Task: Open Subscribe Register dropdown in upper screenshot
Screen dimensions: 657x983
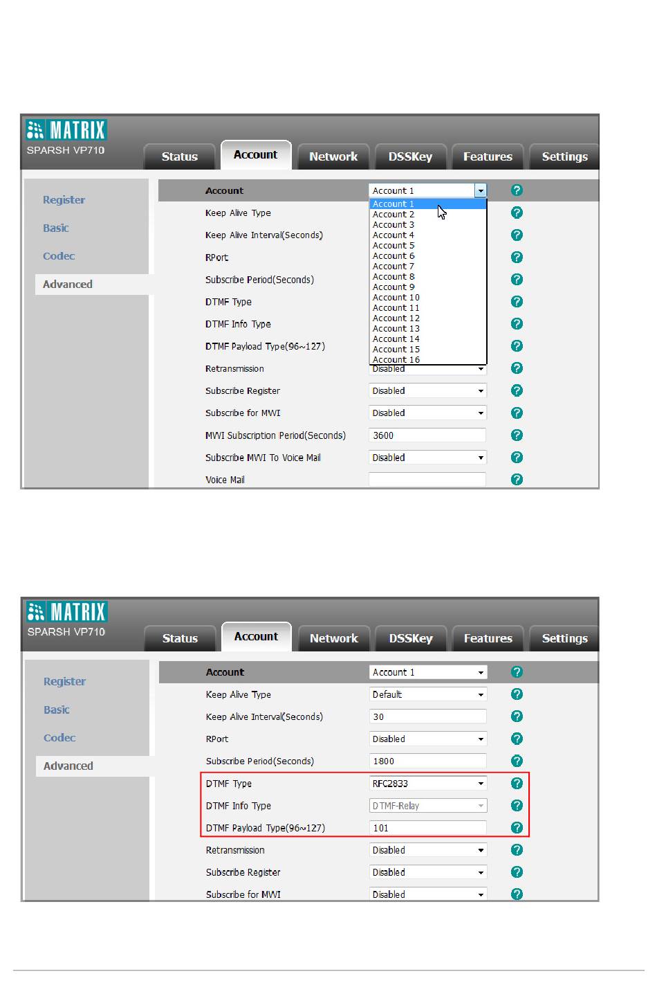Action: [x=428, y=390]
